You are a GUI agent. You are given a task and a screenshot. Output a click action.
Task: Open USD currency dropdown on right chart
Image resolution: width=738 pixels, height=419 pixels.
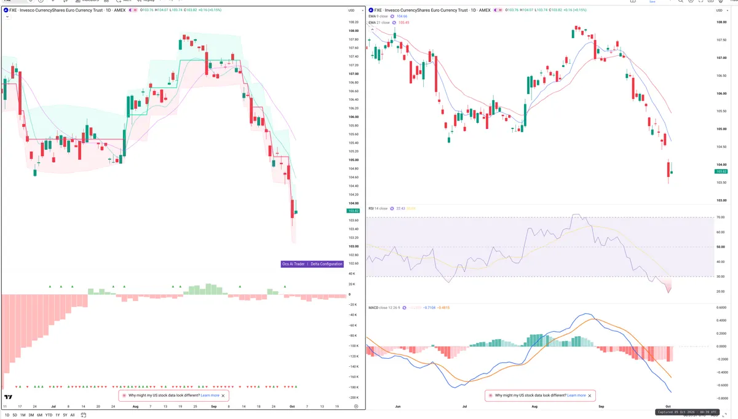pyautogui.click(x=721, y=10)
